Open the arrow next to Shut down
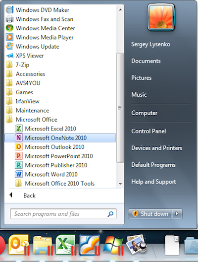This screenshot has width=198, height=262. (x=177, y=214)
